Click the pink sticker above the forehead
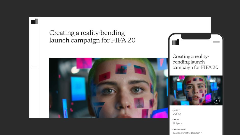 (84, 63)
